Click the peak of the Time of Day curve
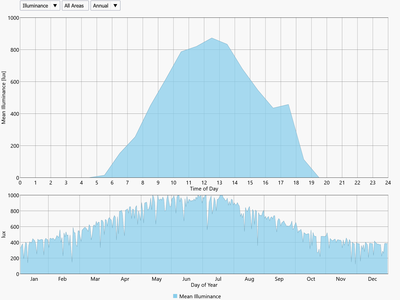 tap(211, 38)
